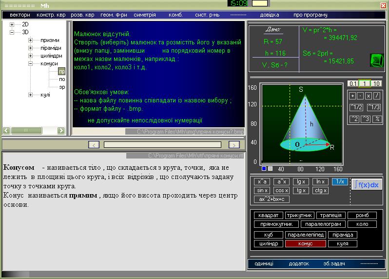Click the square root ^1/2 button
This screenshot has height=279, width=389.
[x=356, y=107]
